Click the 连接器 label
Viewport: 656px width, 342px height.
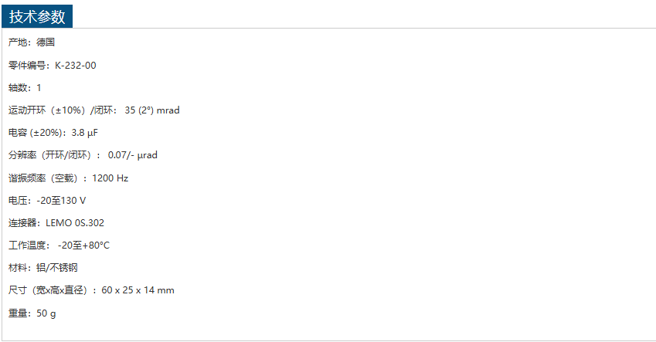22,223
